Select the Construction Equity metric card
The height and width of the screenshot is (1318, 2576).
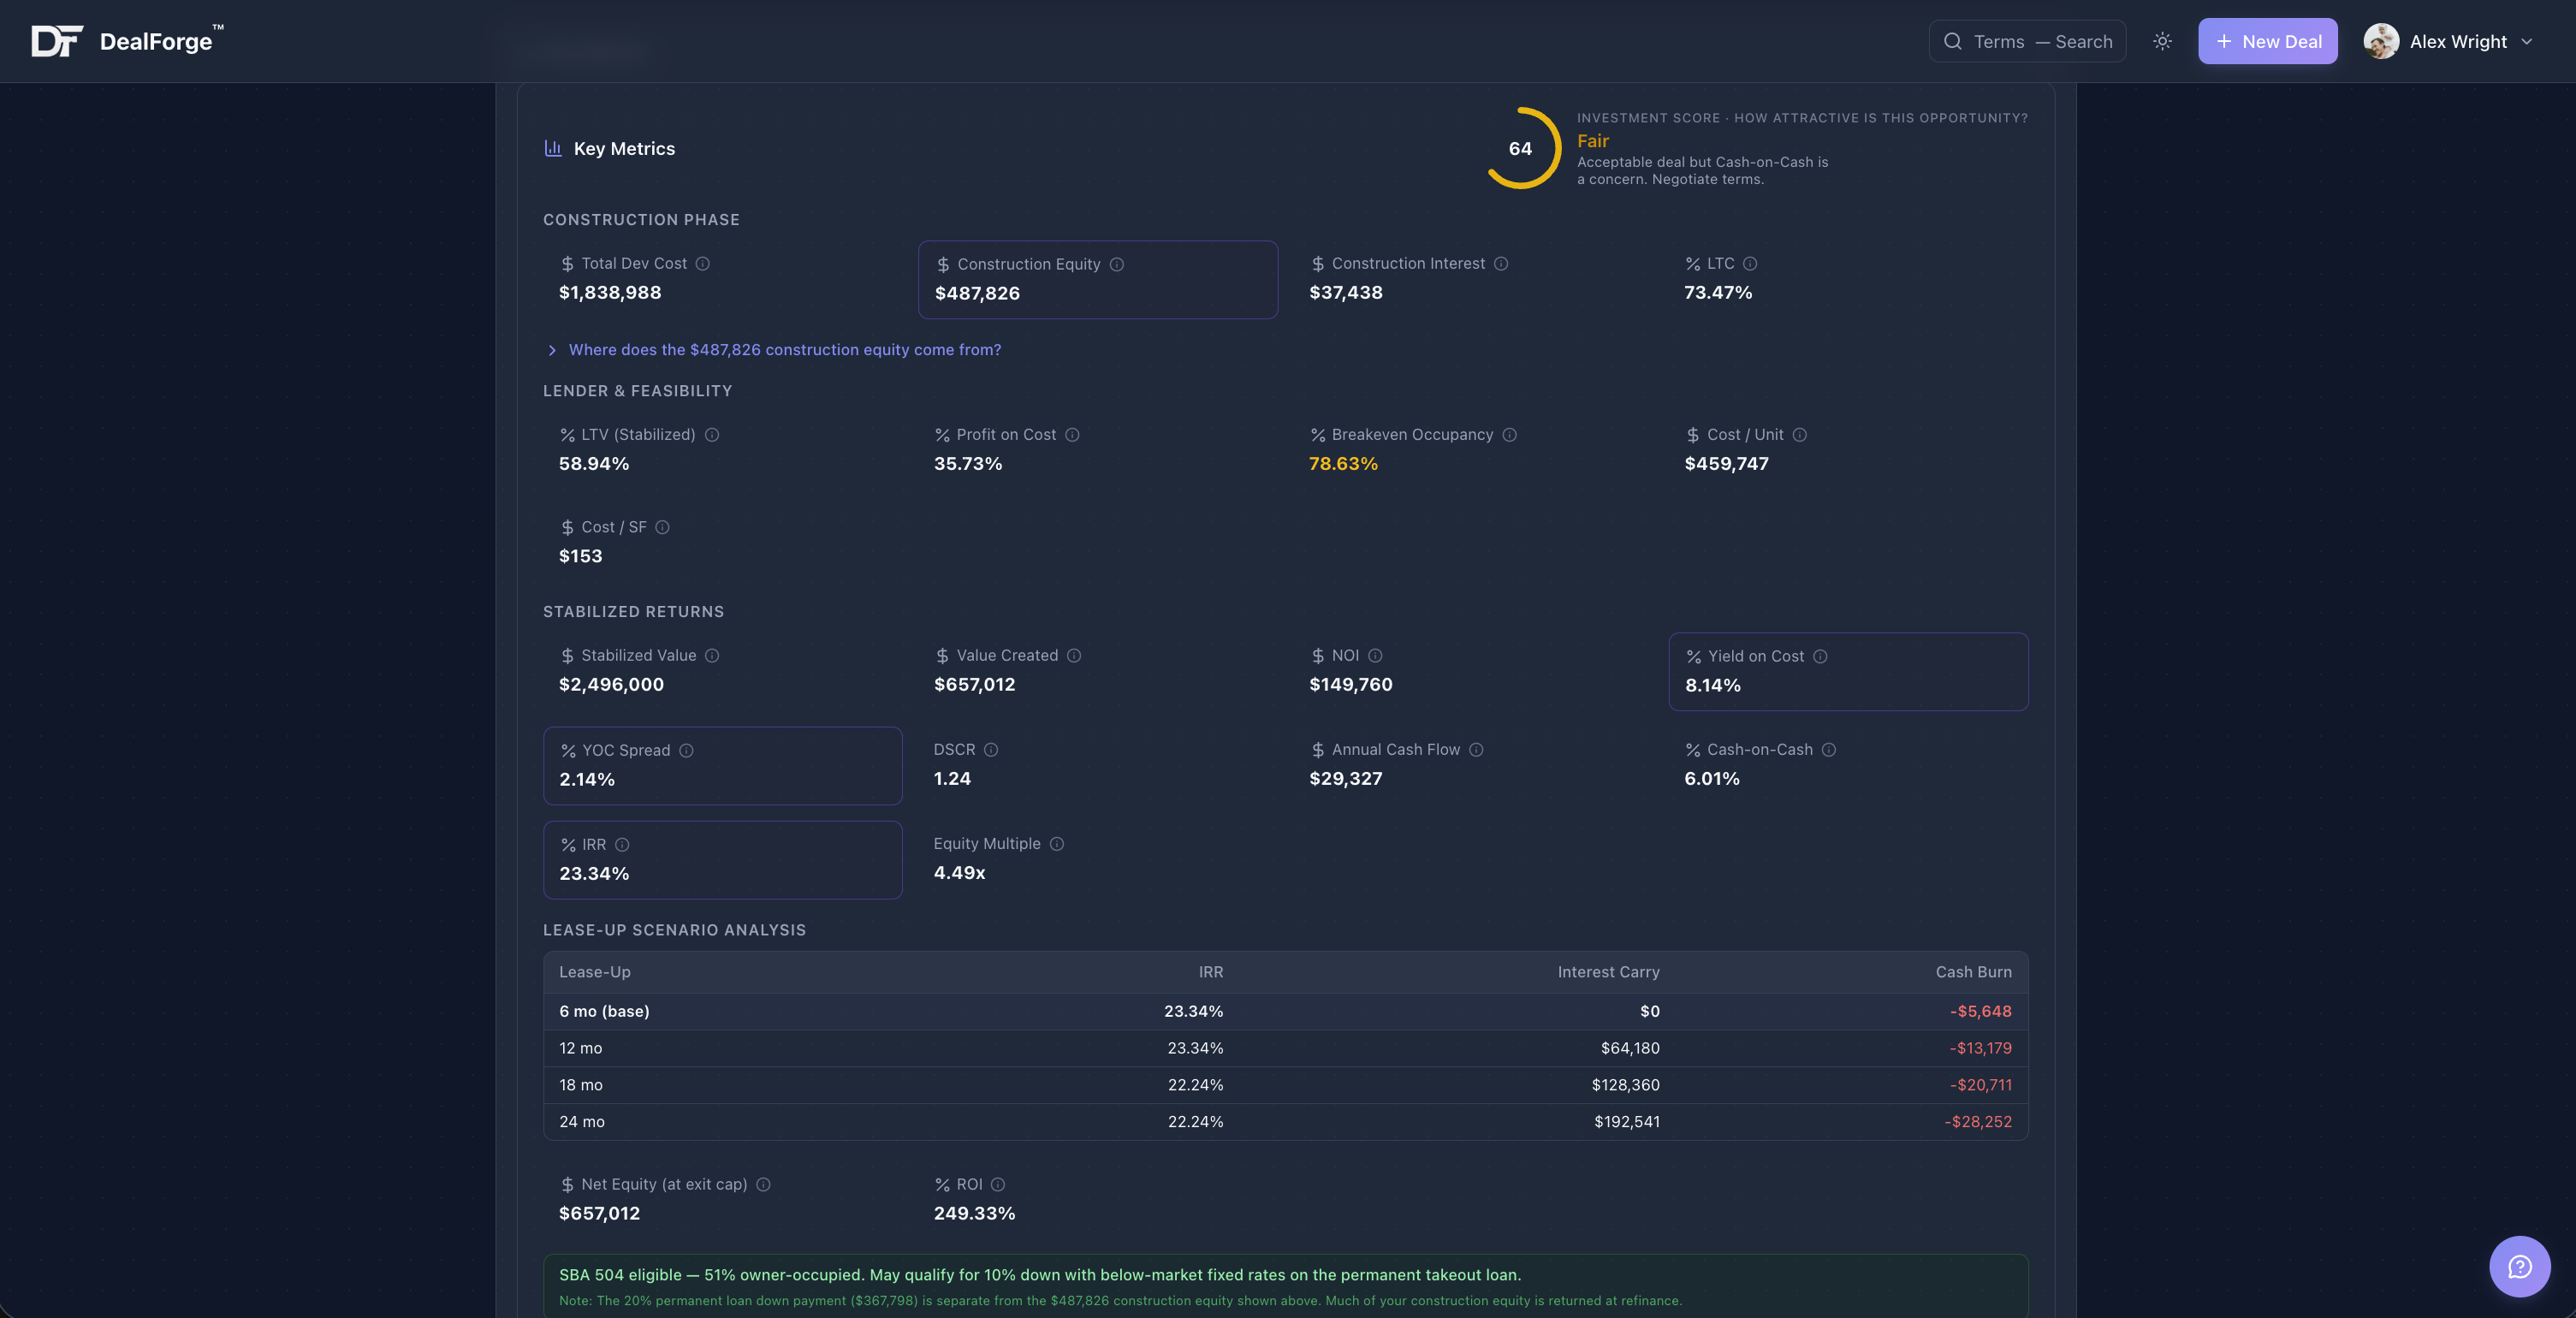coord(1097,280)
